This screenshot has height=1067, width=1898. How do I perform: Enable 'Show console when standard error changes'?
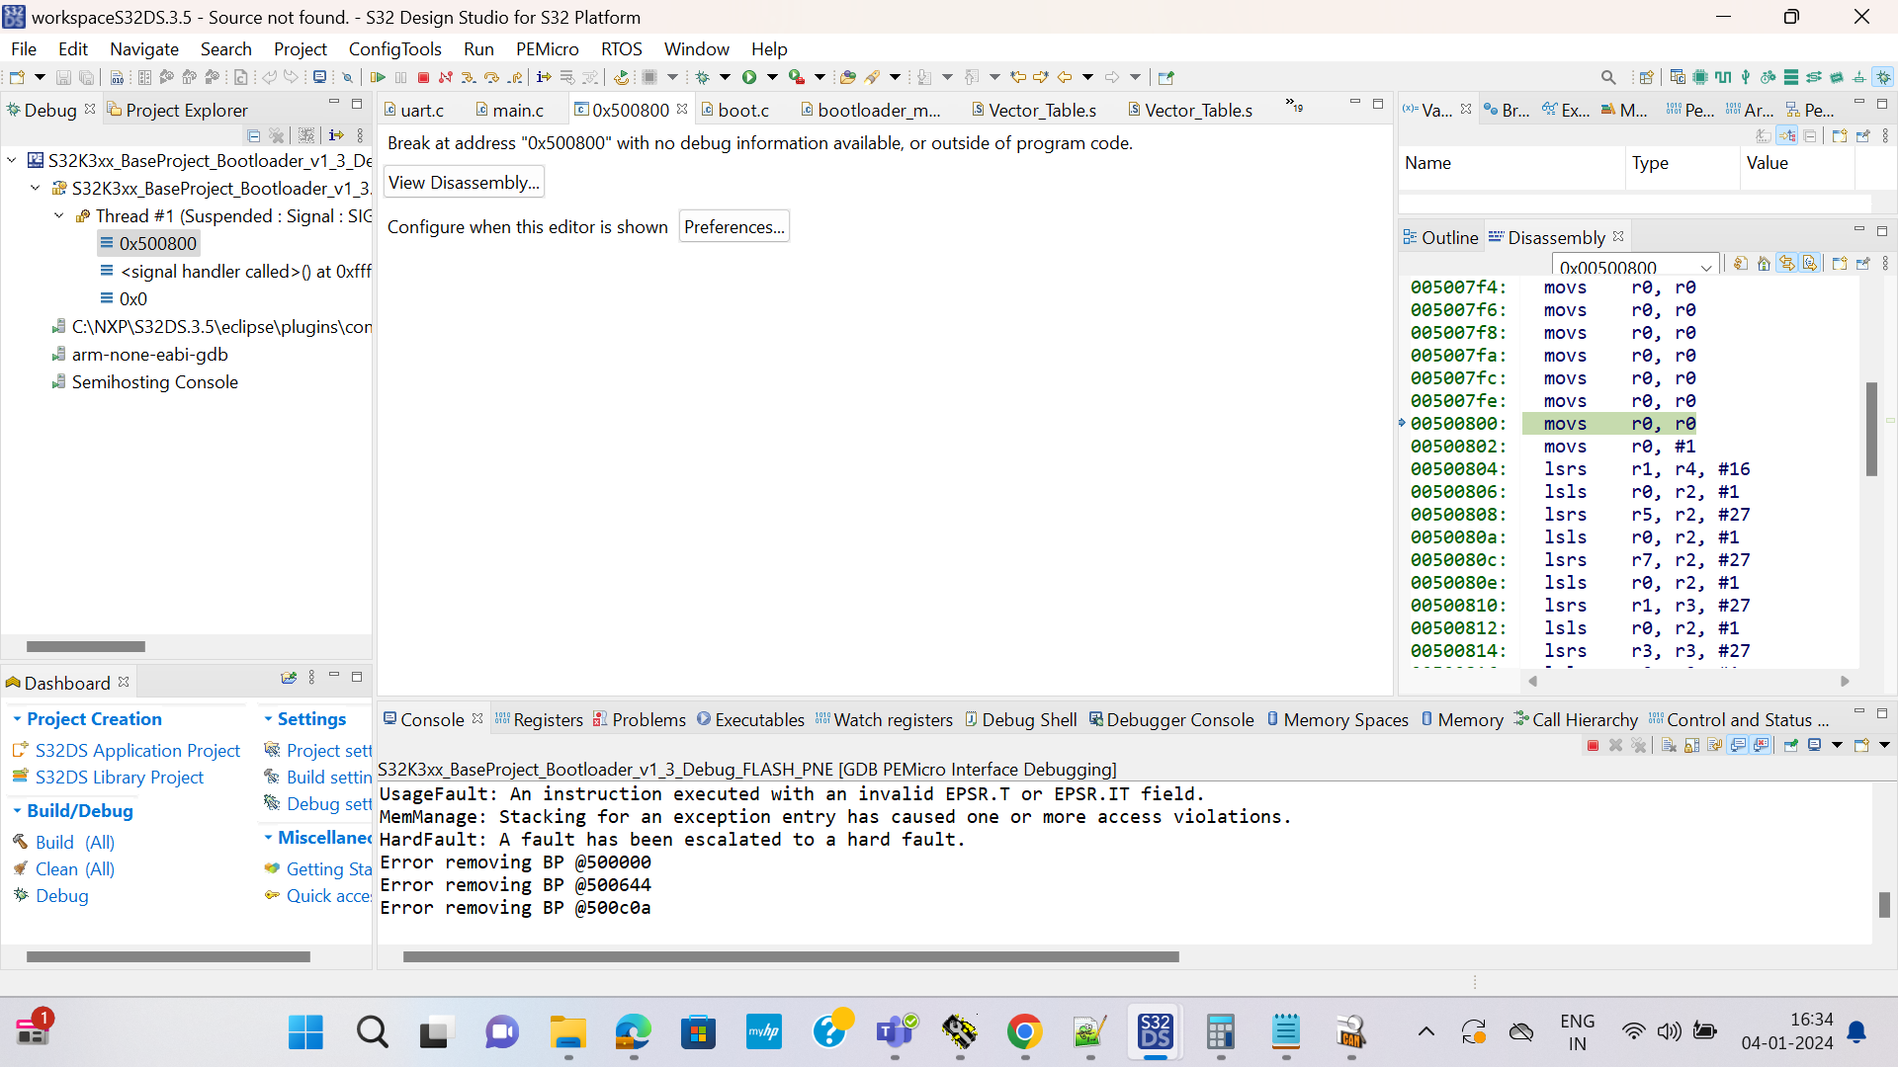pos(1762,745)
